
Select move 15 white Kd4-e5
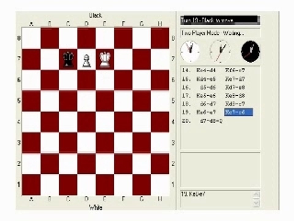tap(206, 79)
